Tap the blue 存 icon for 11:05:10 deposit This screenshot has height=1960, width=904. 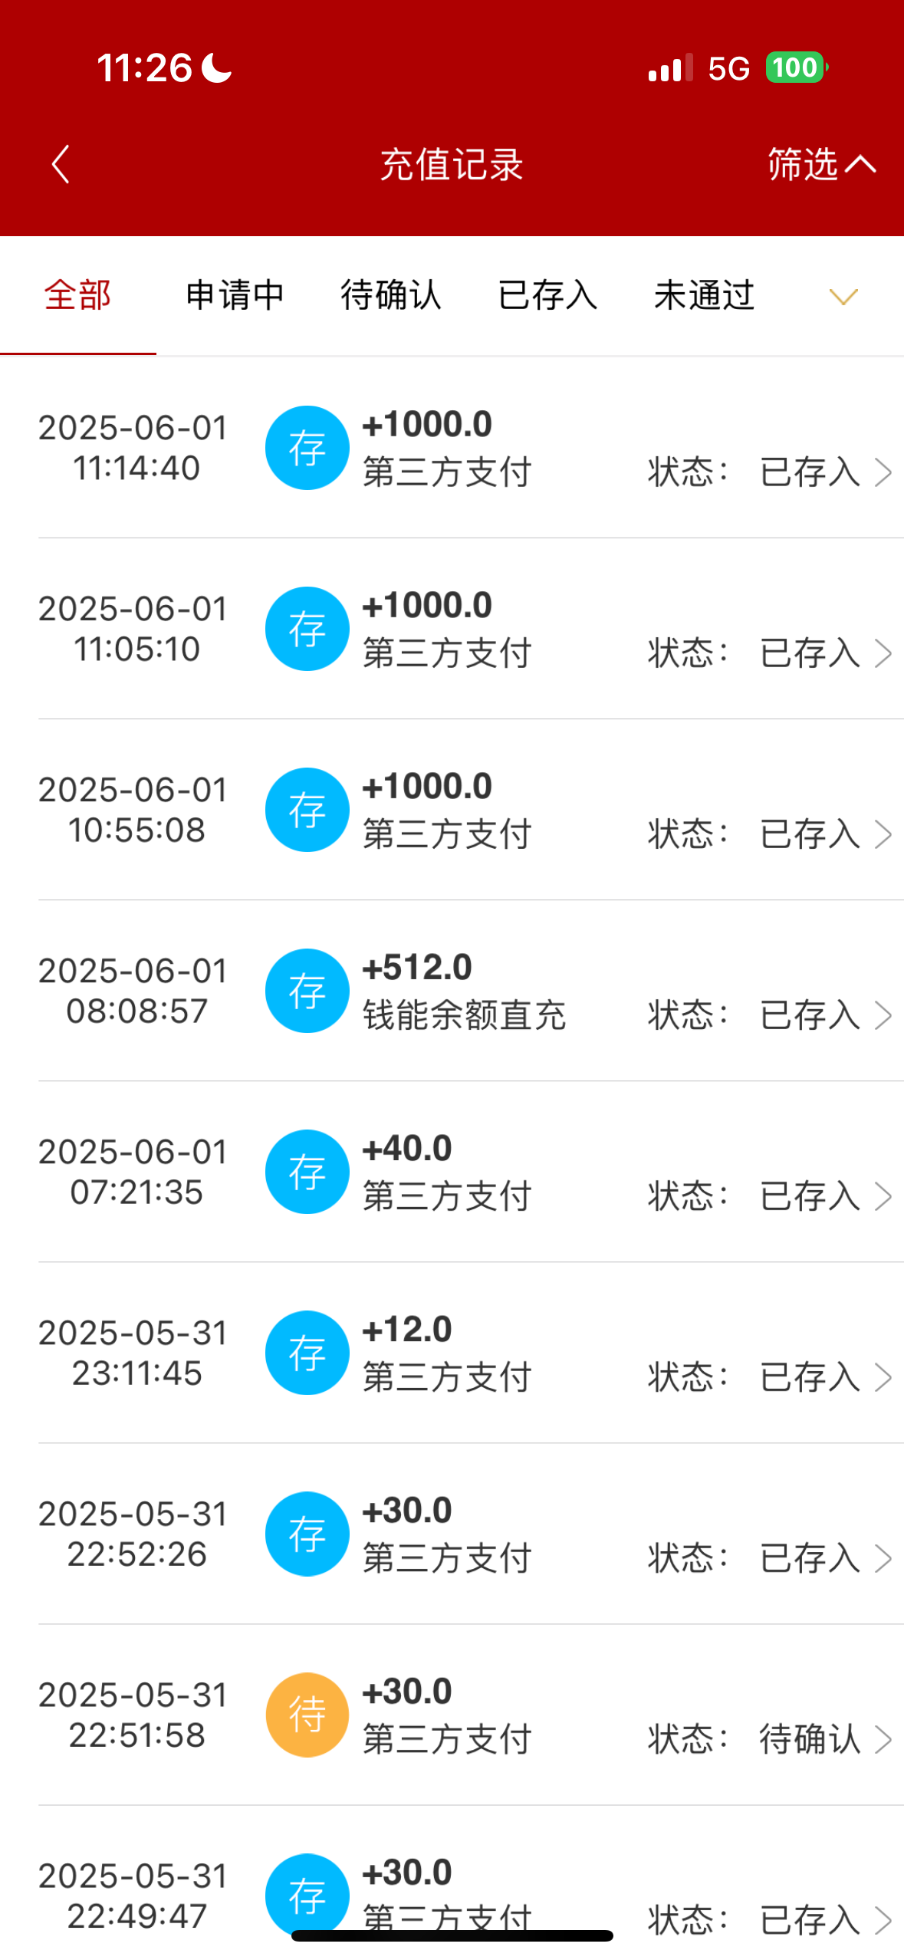tap(307, 629)
